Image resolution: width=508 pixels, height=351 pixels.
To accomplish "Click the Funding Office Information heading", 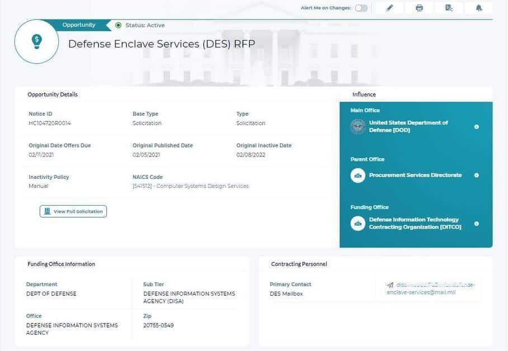I will pos(61,264).
